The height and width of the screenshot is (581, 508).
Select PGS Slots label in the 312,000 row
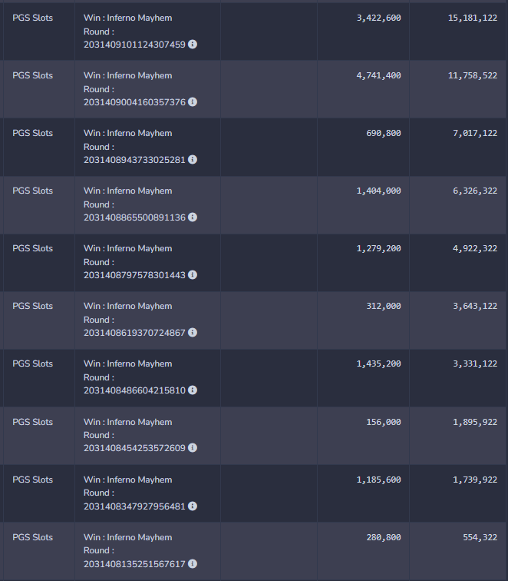33,306
